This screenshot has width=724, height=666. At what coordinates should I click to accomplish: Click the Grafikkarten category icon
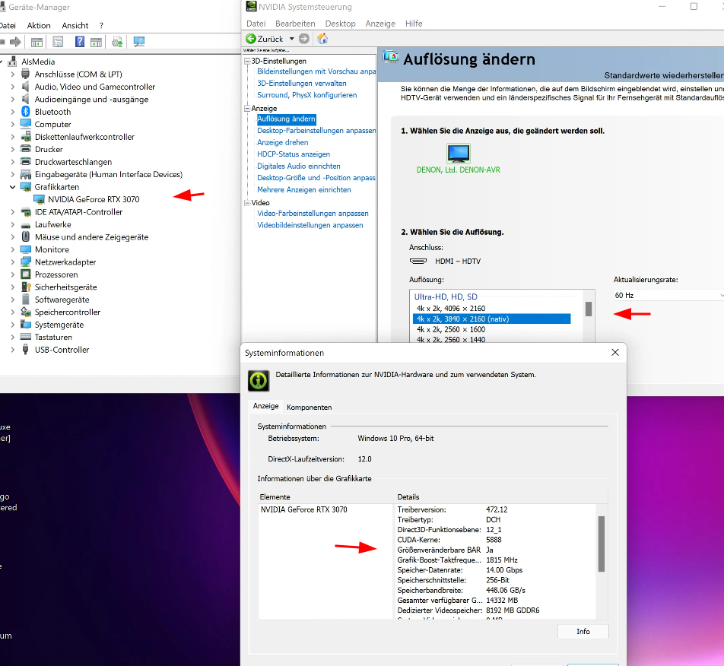click(26, 187)
